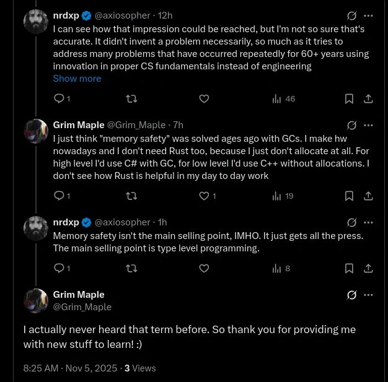Click nrdxp's avatar on the top tweet
The image size is (388, 382).
coord(36,22)
